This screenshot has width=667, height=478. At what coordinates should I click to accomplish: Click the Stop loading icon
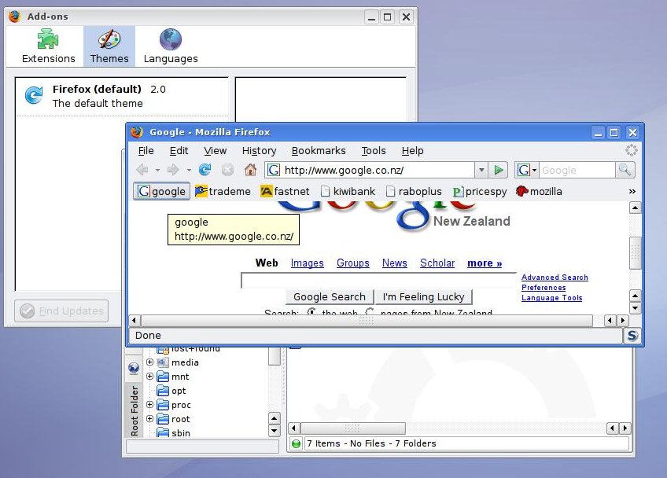(227, 170)
